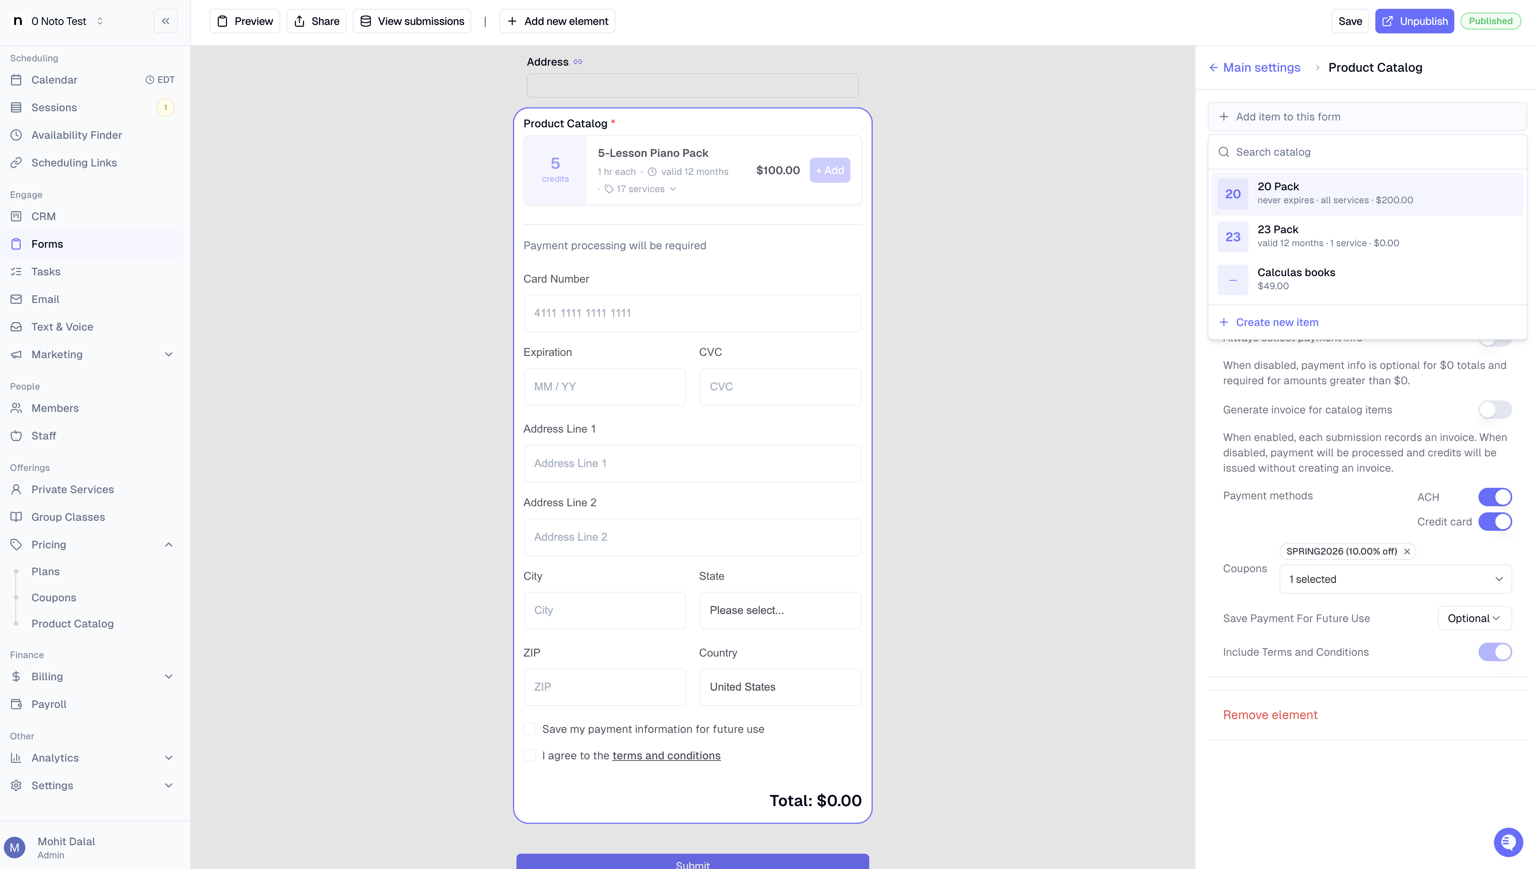1536x869 pixels.
Task: Click the Noto logo icon
Action: (18, 21)
